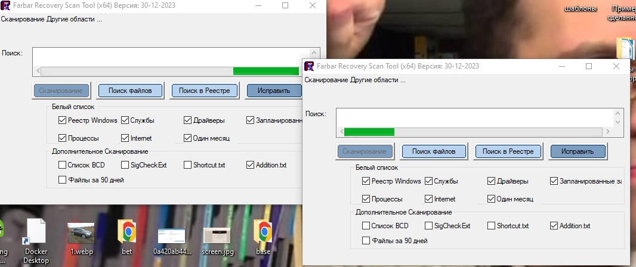Image resolution: width=636 pixels, height=267 pixels.
Task: Enable 'Список BCD' in front window
Action: [x=366, y=226]
